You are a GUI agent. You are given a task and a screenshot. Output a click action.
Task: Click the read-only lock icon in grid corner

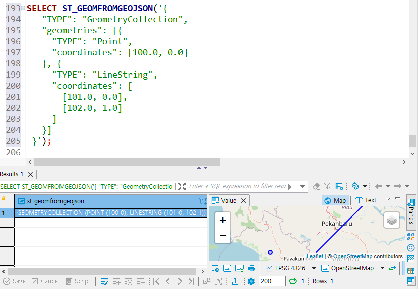[x=4, y=198]
